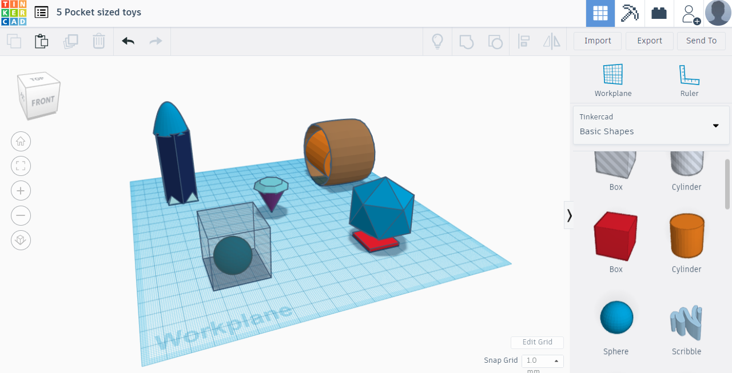Click the Tinkercad logo
This screenshot has height=373, width=732.
[13, 13]
